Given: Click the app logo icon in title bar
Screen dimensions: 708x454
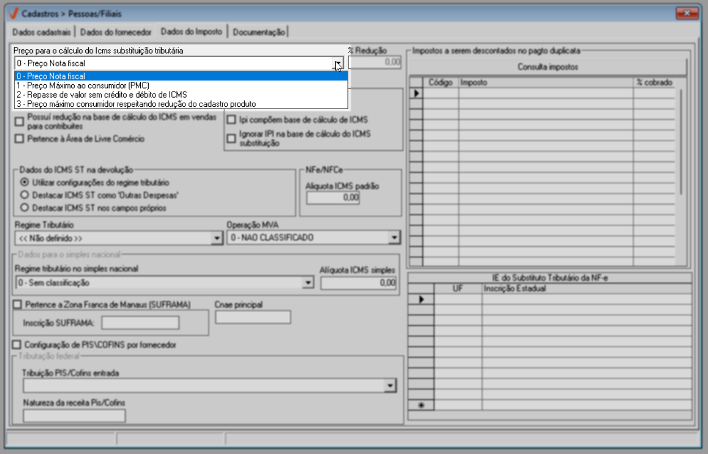Looking at the screenshot, I should click(x=13, y=14).
